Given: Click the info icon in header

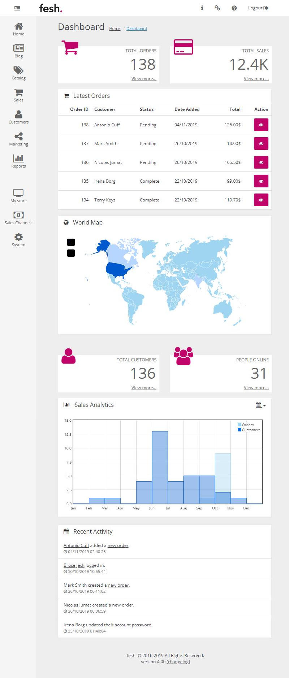Looking at the screenshot, I should click(x=202, y=8).
